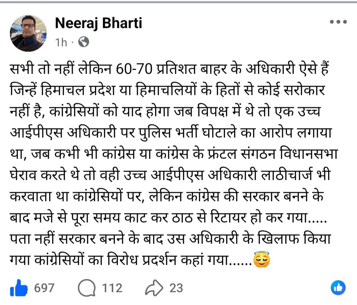357x305 pixels.
Task: Click the globe public audience icon
Action: [83, 42]
